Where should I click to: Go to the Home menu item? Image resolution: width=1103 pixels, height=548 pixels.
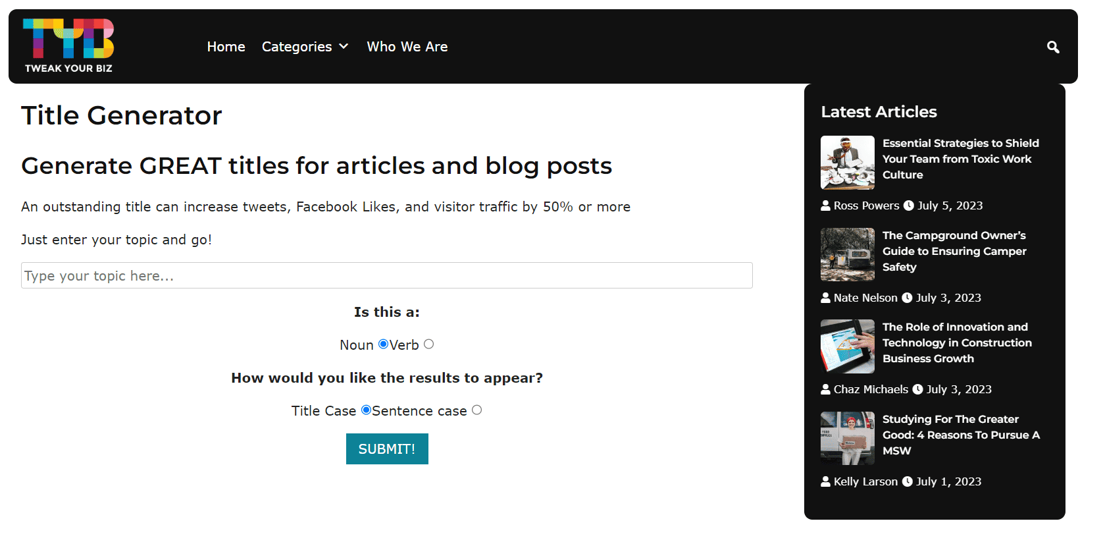226,47
